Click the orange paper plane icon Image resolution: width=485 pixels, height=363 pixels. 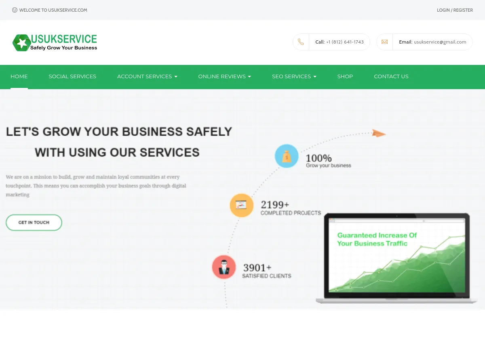click(378, 133)
